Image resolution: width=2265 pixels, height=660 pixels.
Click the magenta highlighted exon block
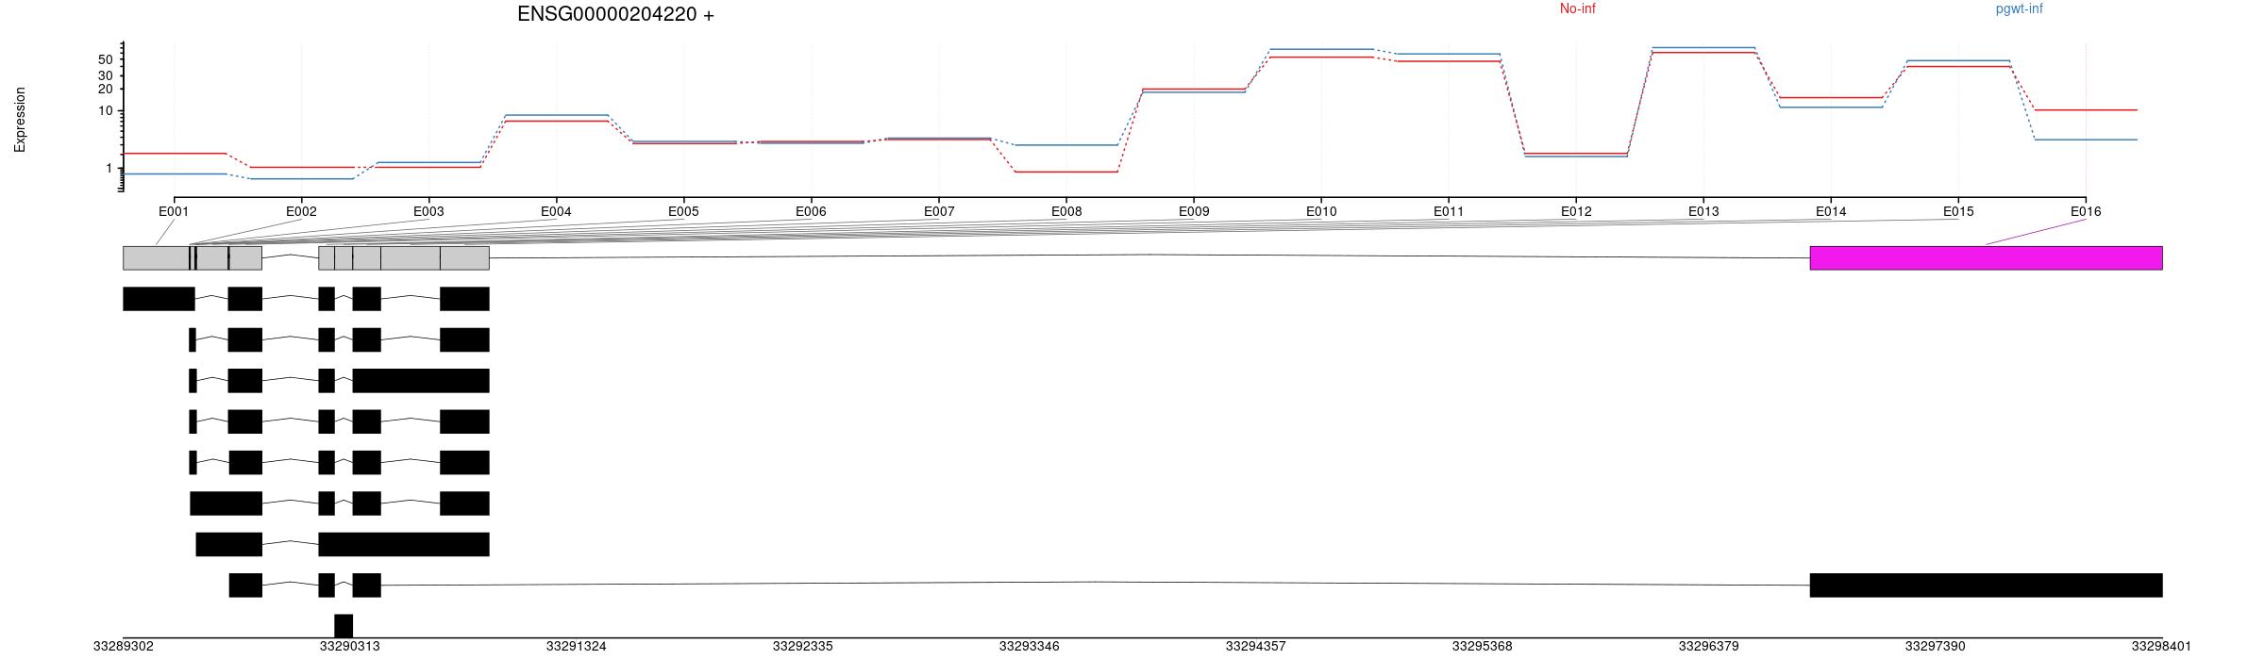1986,258
